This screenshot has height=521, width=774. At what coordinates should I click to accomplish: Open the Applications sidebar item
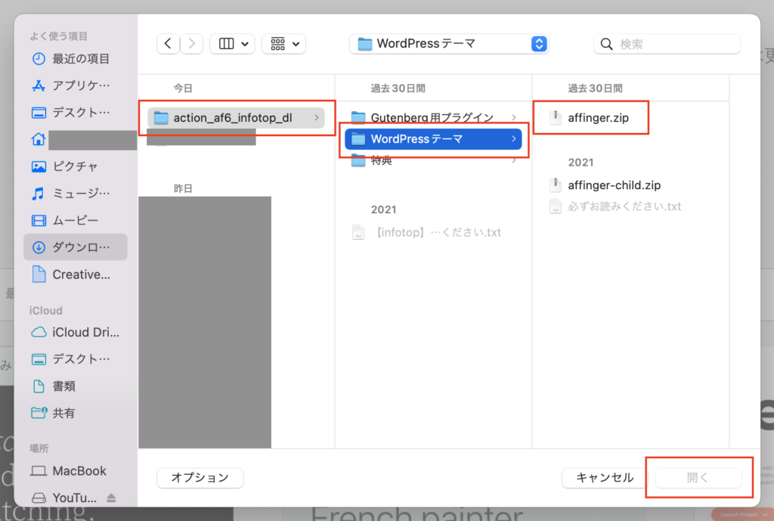(76, 85)
